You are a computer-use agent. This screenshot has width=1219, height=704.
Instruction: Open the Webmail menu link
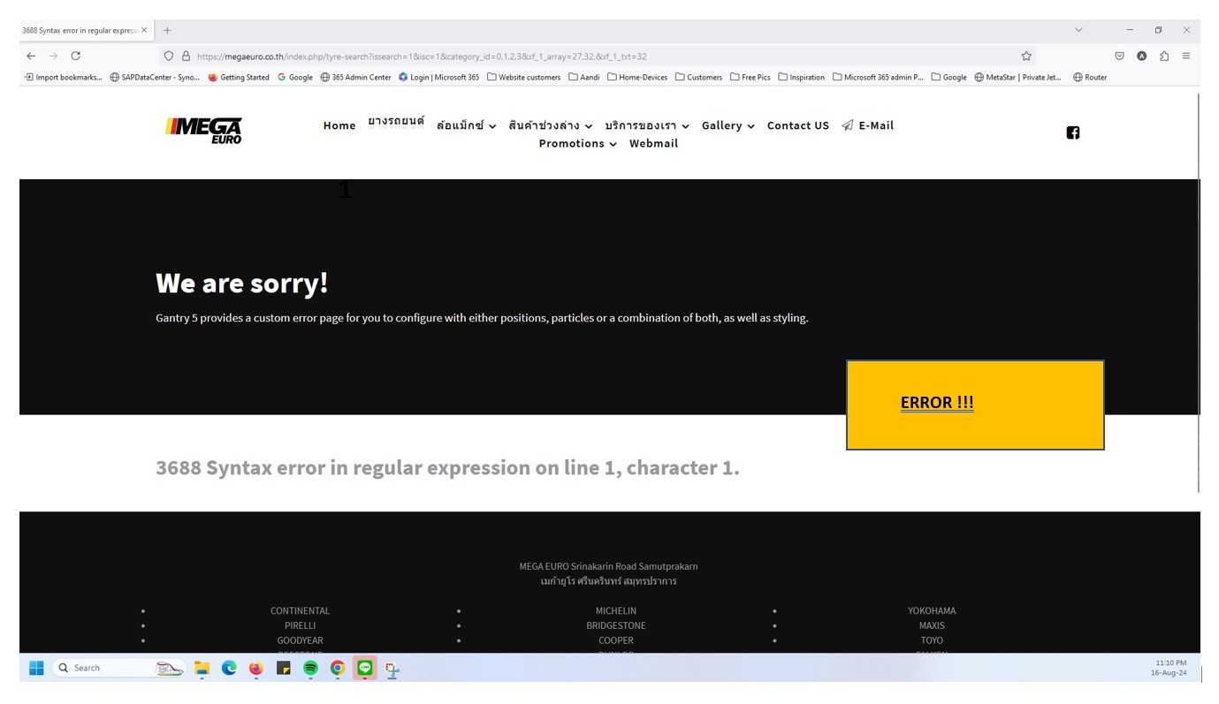(653, 143)
